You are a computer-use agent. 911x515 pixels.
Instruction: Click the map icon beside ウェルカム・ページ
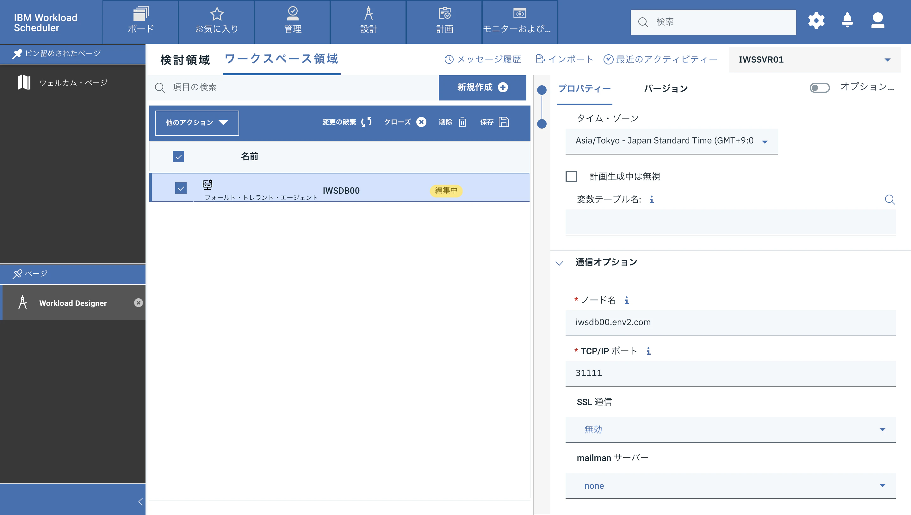click(x=24, y=82)
